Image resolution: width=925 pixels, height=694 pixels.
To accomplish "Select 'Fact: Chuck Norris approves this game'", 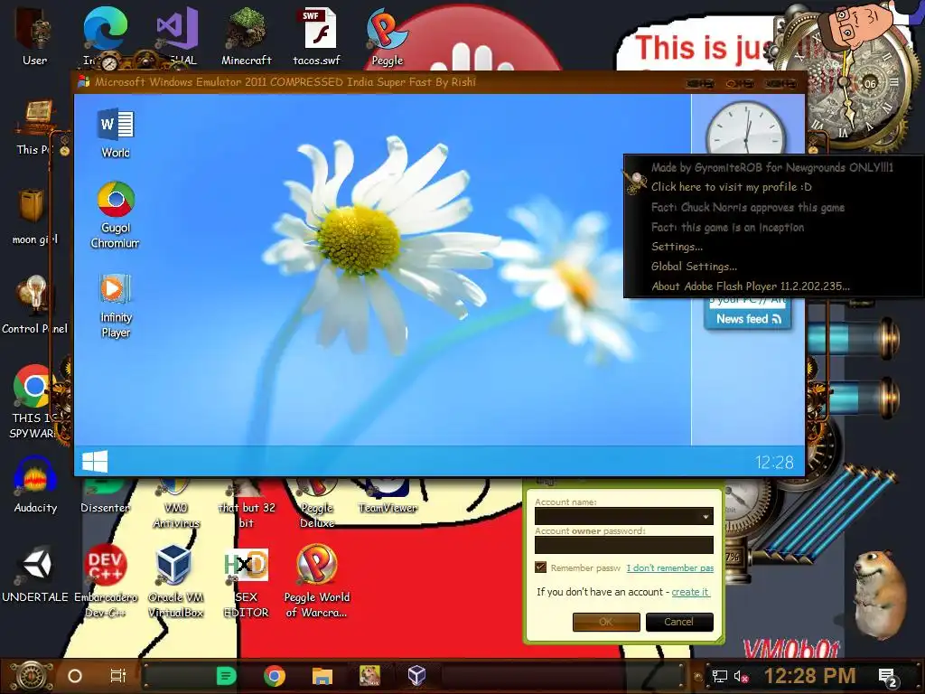I will [748, 207].
